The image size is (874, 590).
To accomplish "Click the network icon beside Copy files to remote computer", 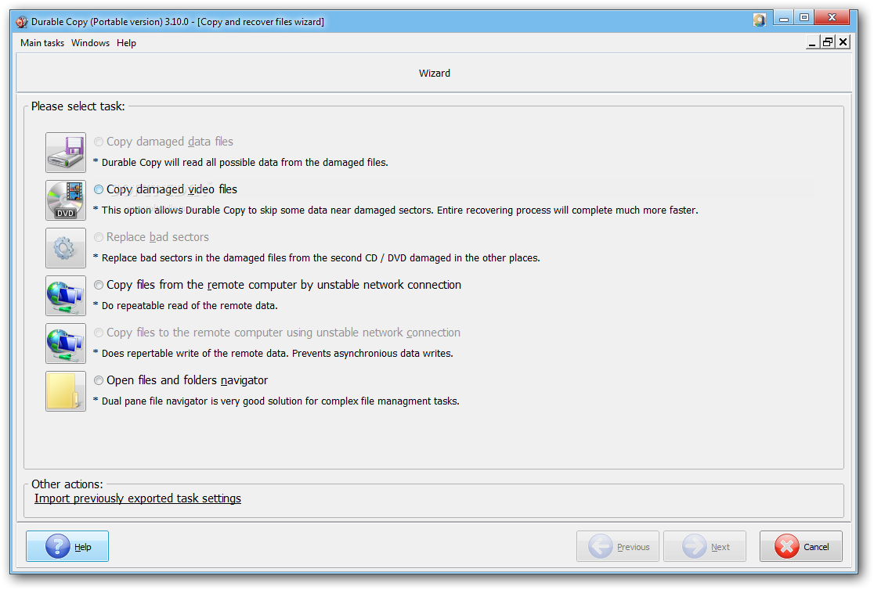I will pyautogui.click(x=66, y=344).
